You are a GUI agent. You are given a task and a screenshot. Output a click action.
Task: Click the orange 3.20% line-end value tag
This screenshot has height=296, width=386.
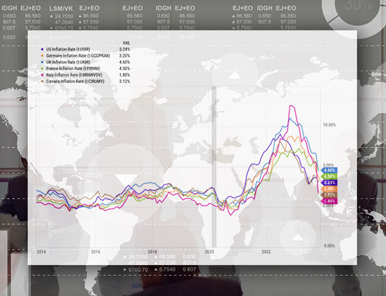(329, 189)
